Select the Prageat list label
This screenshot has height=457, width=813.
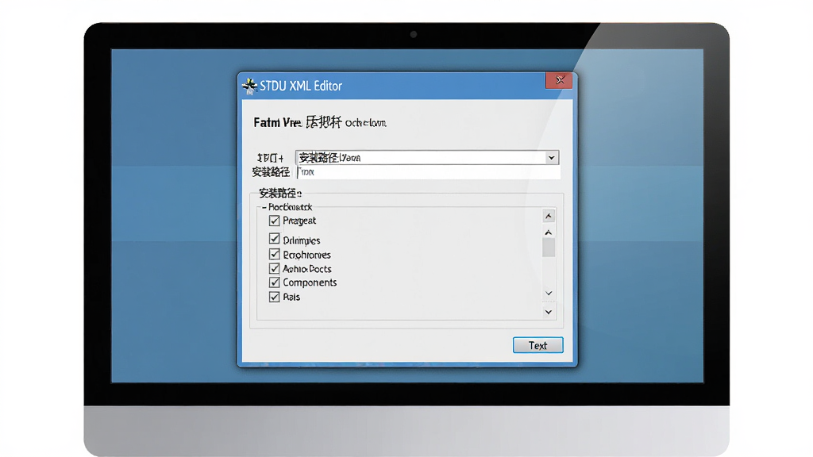pos(299,221)
